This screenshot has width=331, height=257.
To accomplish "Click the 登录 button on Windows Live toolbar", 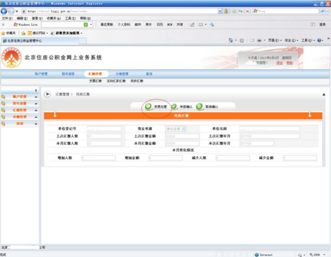I will point(322,25).
